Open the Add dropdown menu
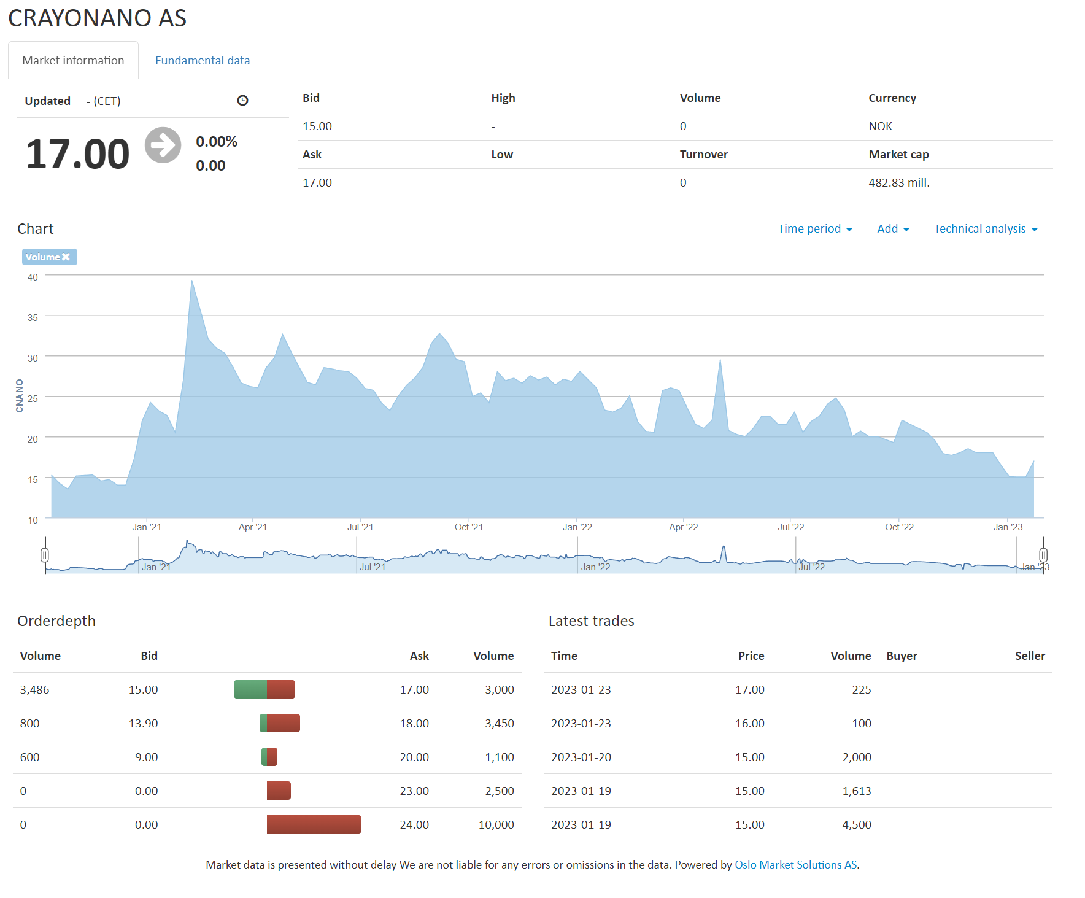This screenshot has width=1085, height=898. coord(893,229)
